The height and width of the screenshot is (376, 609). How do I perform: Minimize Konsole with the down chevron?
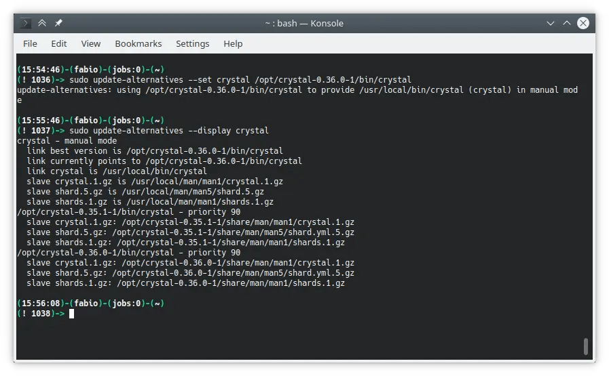point(551,23)
